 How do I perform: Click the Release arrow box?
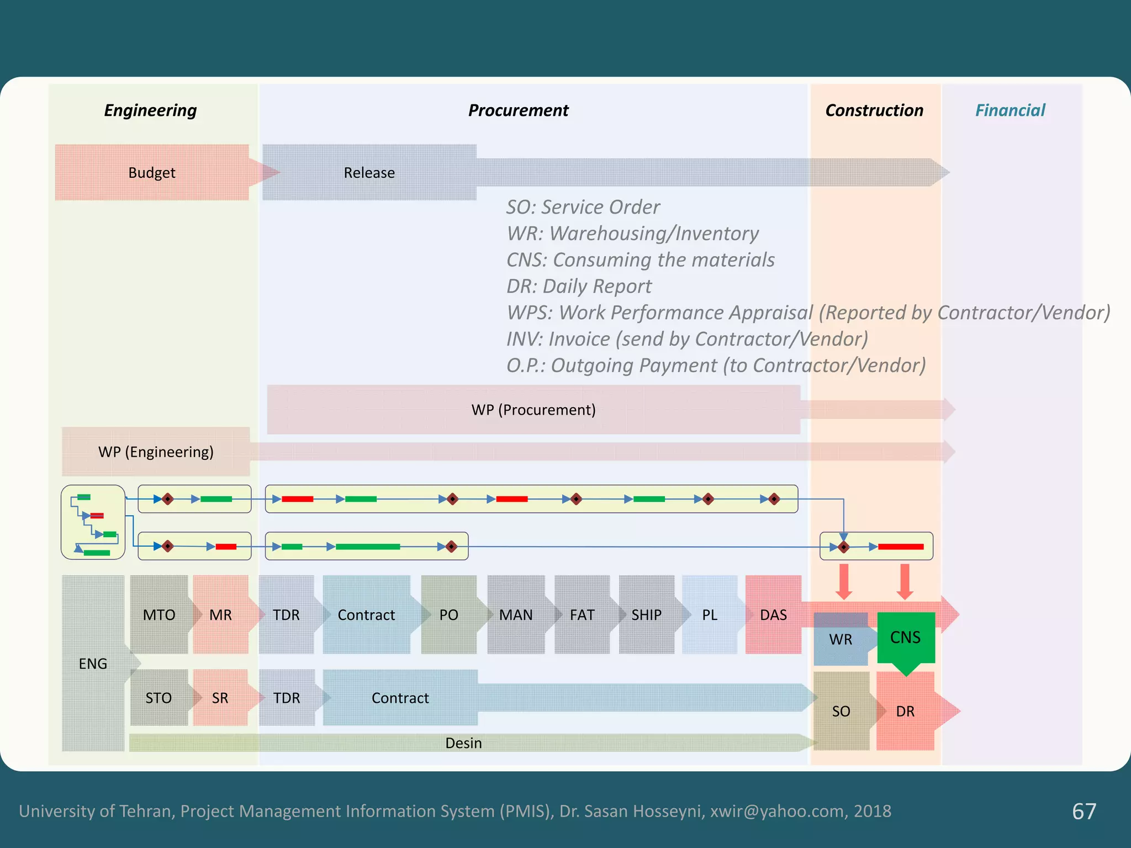[369, 173]
